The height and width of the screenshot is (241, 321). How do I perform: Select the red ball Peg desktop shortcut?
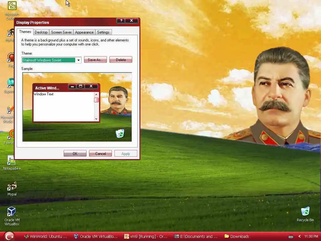point(10,59)
